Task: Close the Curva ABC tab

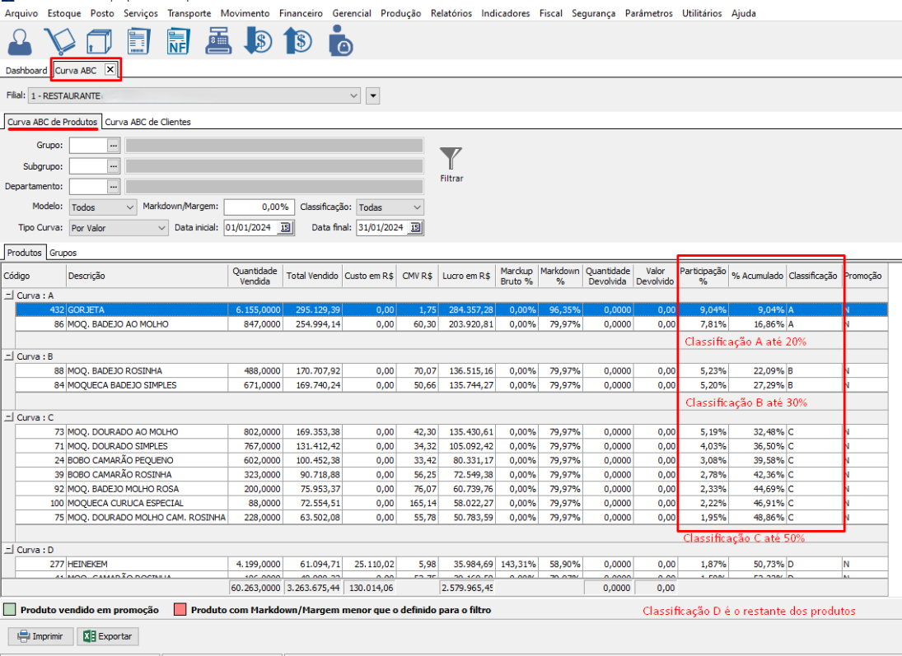Action: pyautogui.click(x=110, y=70)
